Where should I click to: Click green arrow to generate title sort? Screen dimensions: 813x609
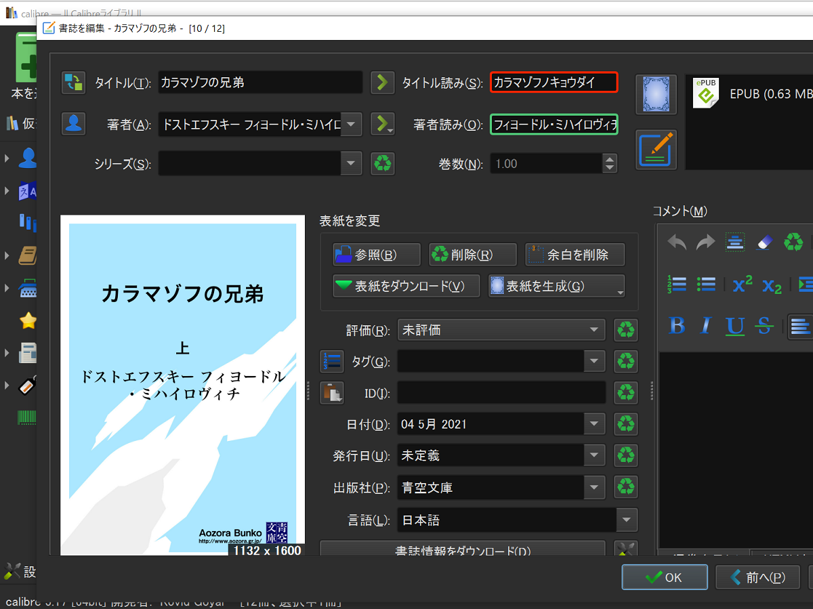[382, 83]
